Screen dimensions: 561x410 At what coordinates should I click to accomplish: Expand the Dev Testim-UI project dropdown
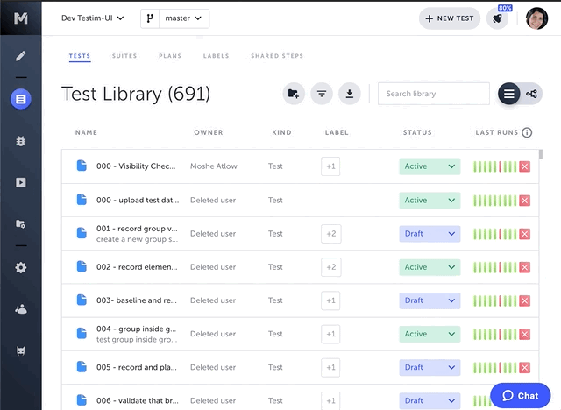click(x=93, y=18)
